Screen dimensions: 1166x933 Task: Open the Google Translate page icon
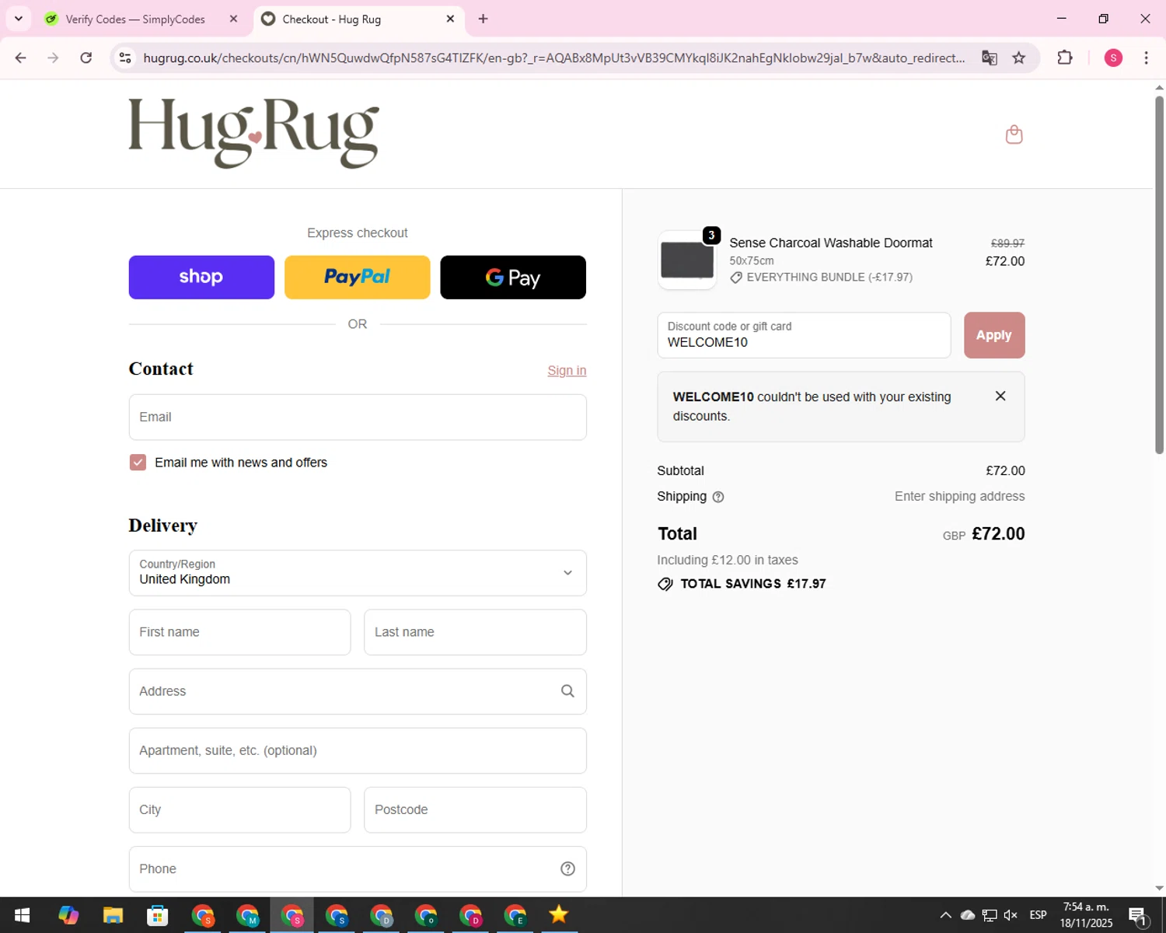coord(989,58)
